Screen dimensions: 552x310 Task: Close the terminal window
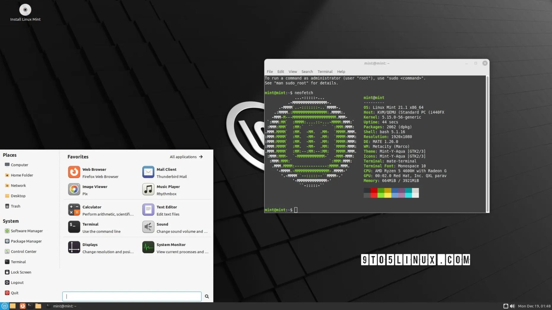point(485,63)
